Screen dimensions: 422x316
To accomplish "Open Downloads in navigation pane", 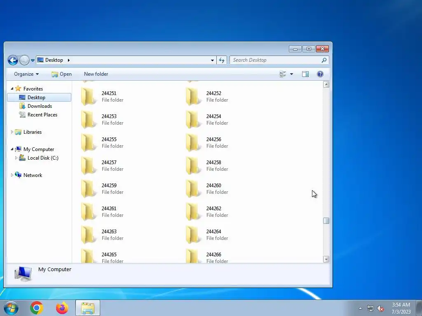I will click(40, 106).
